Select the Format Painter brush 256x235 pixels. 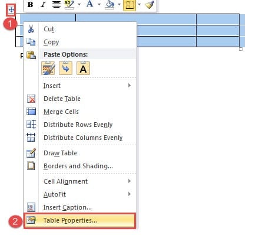(149, 4)
